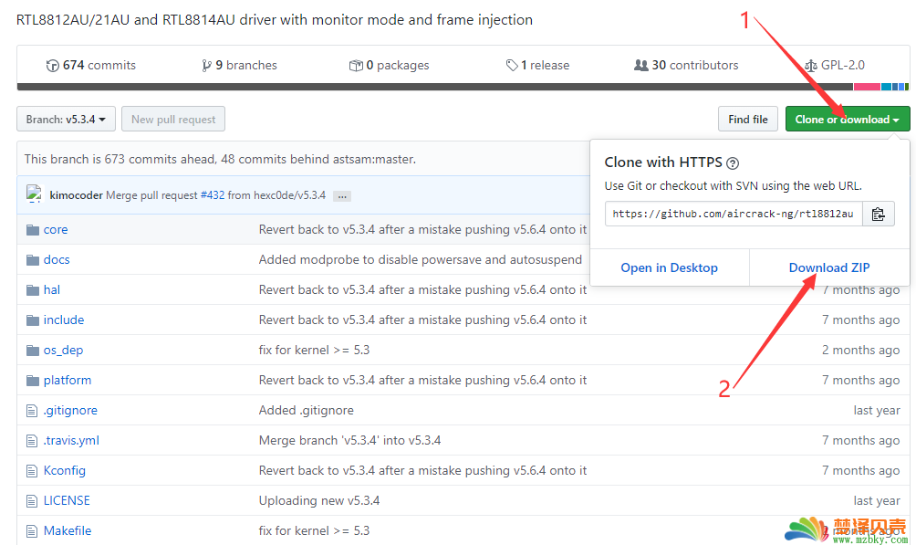Open the core folder
Viewport: 916px width, 545px height.
pyautogui.click(x=56, y=230)
